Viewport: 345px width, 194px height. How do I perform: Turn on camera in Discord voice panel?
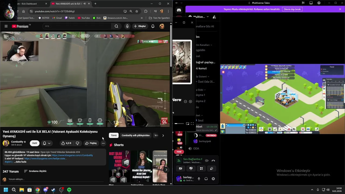181,168
